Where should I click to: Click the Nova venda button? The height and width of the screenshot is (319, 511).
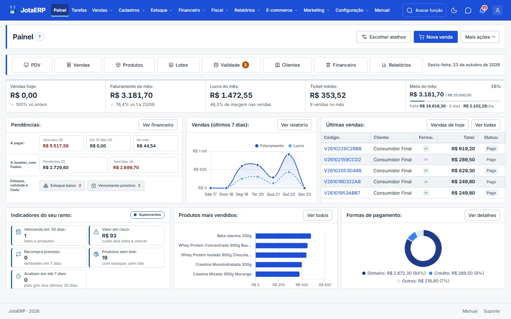436,37
